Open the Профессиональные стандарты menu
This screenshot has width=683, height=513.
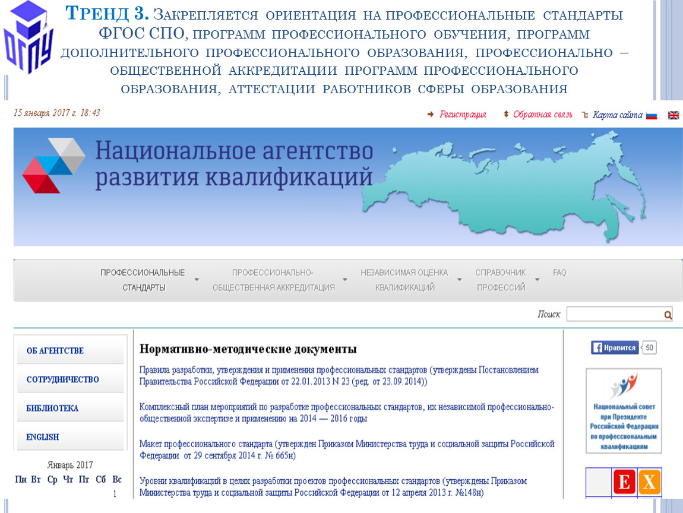coord(143,280)
